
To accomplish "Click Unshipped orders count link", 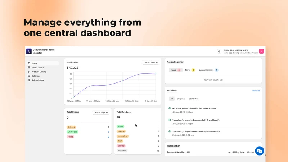I will click(x=109, y=132).
